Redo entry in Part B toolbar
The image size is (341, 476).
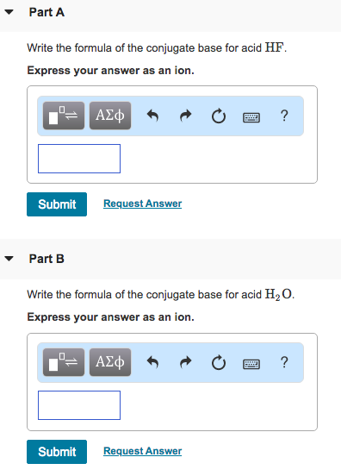(x=185, y=362)
